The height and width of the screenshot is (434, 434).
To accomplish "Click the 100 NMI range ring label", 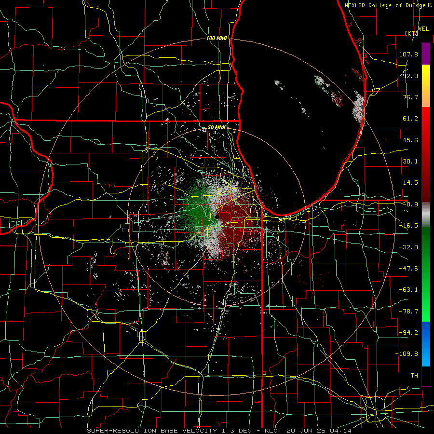I will (217, 38).
